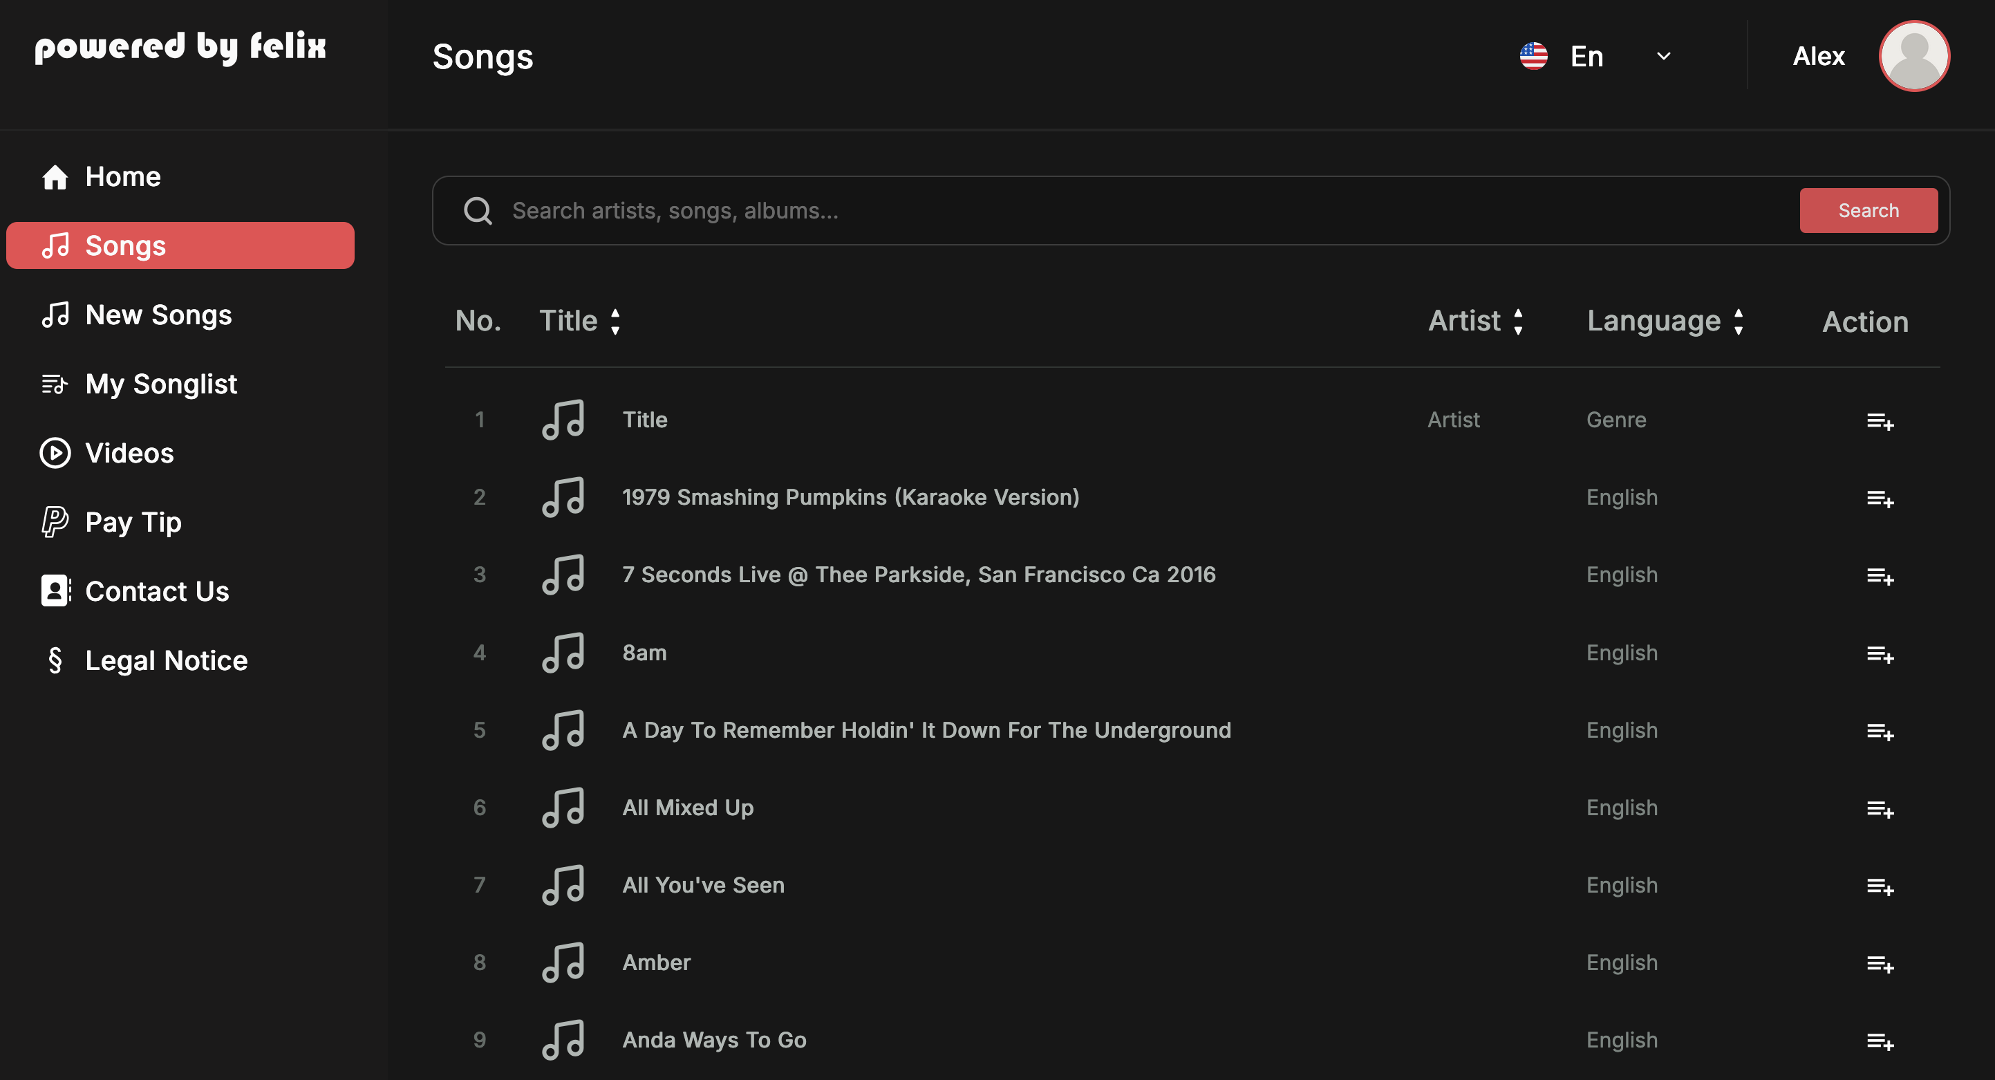The image size is (1995, 1080).
Task: Focus the search artists, songs, albums field
Action: point(1146,211)
